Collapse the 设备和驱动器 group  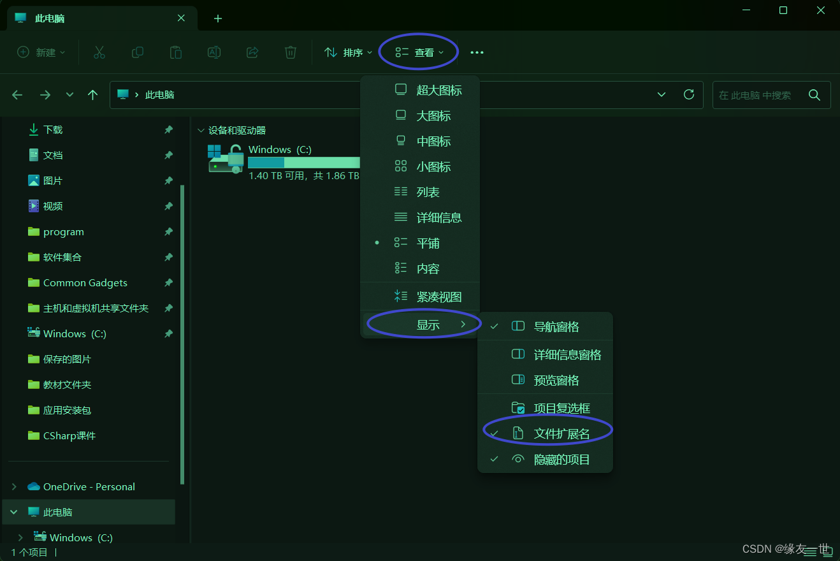click(x=201, y=130)
